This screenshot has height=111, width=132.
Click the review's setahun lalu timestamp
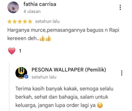[47, 21]
